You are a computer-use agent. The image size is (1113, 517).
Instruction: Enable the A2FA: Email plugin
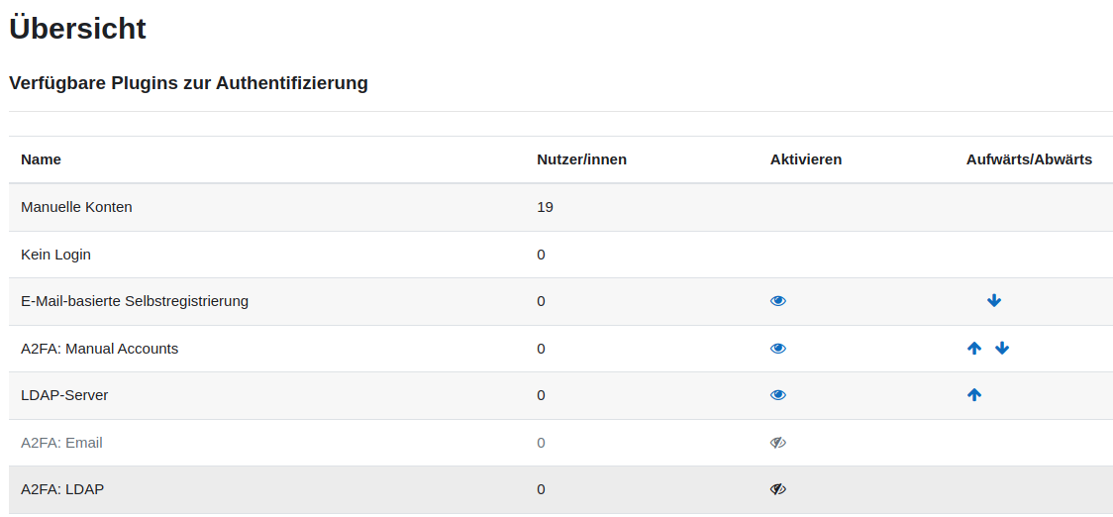(x=778, y=443)
